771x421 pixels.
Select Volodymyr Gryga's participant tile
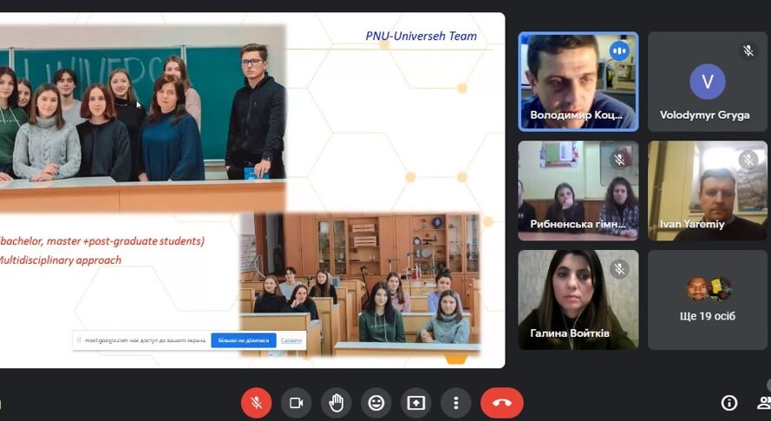[707, 82]
